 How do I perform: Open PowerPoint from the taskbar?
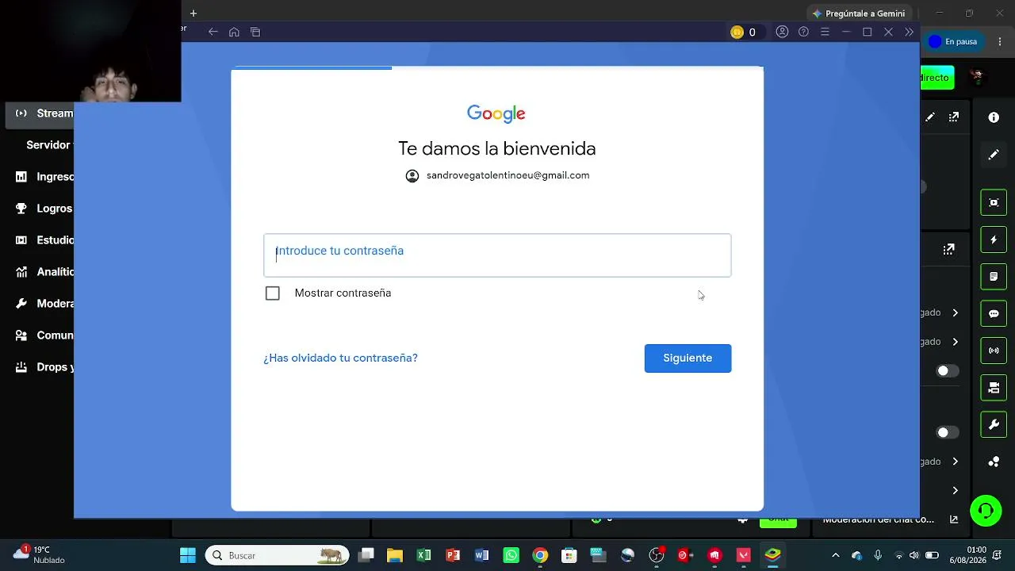pos(453,555)
